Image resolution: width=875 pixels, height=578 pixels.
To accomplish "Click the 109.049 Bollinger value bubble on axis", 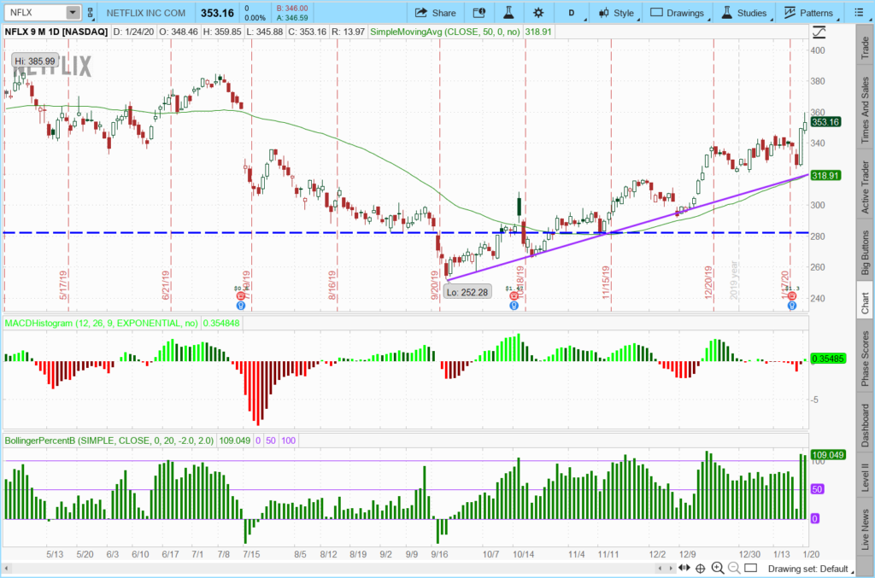I will pos(827,455).
